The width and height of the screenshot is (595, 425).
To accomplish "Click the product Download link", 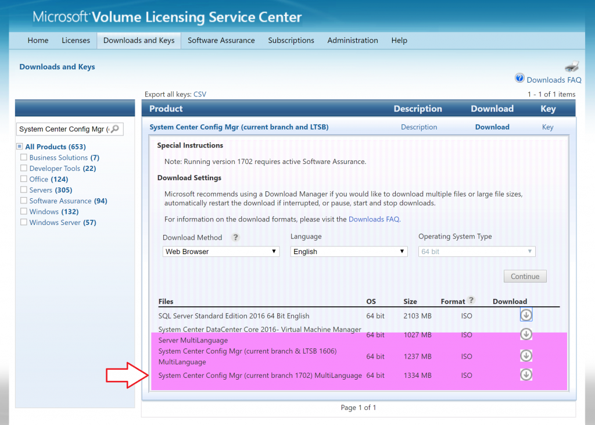I will click(492, 127).
